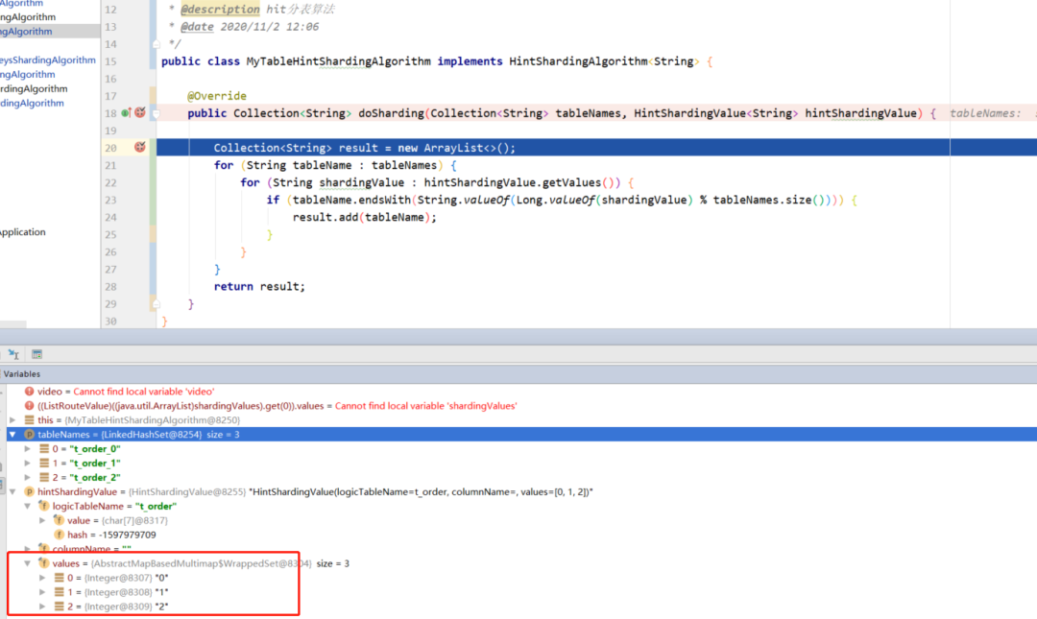Select the Application item in project tree
The width and height of the screenshot is (1037, 619).
click(x=22, y=232)
